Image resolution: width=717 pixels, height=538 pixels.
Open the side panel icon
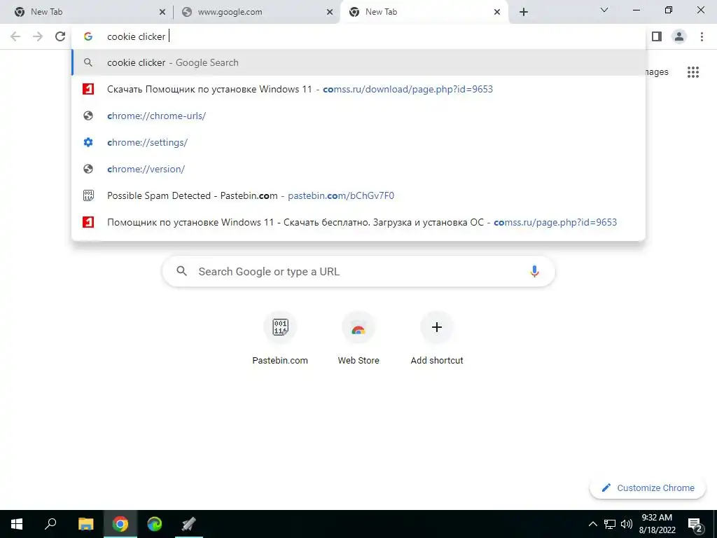click(657, 36)
